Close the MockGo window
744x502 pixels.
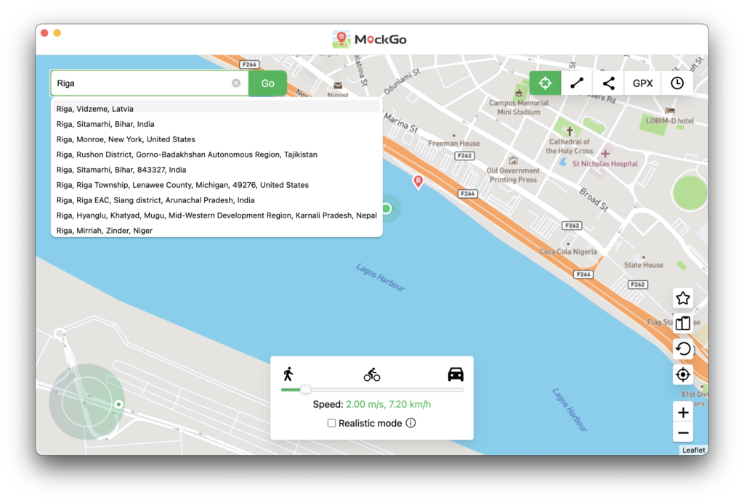click(44, 33)
